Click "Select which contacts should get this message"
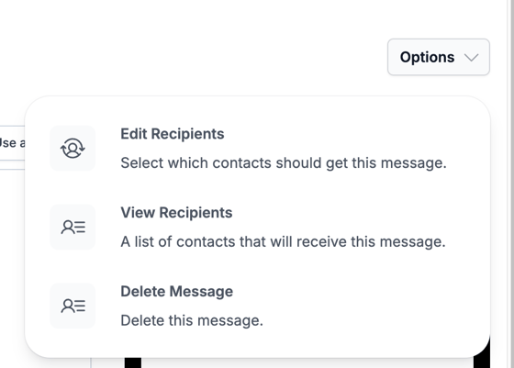This screenshot has height=368, width=514. [284, 163]
